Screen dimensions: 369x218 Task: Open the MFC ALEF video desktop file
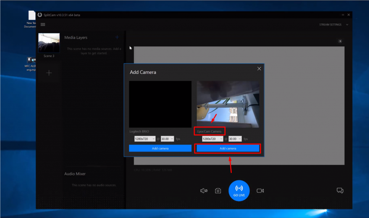coord(31,64)
